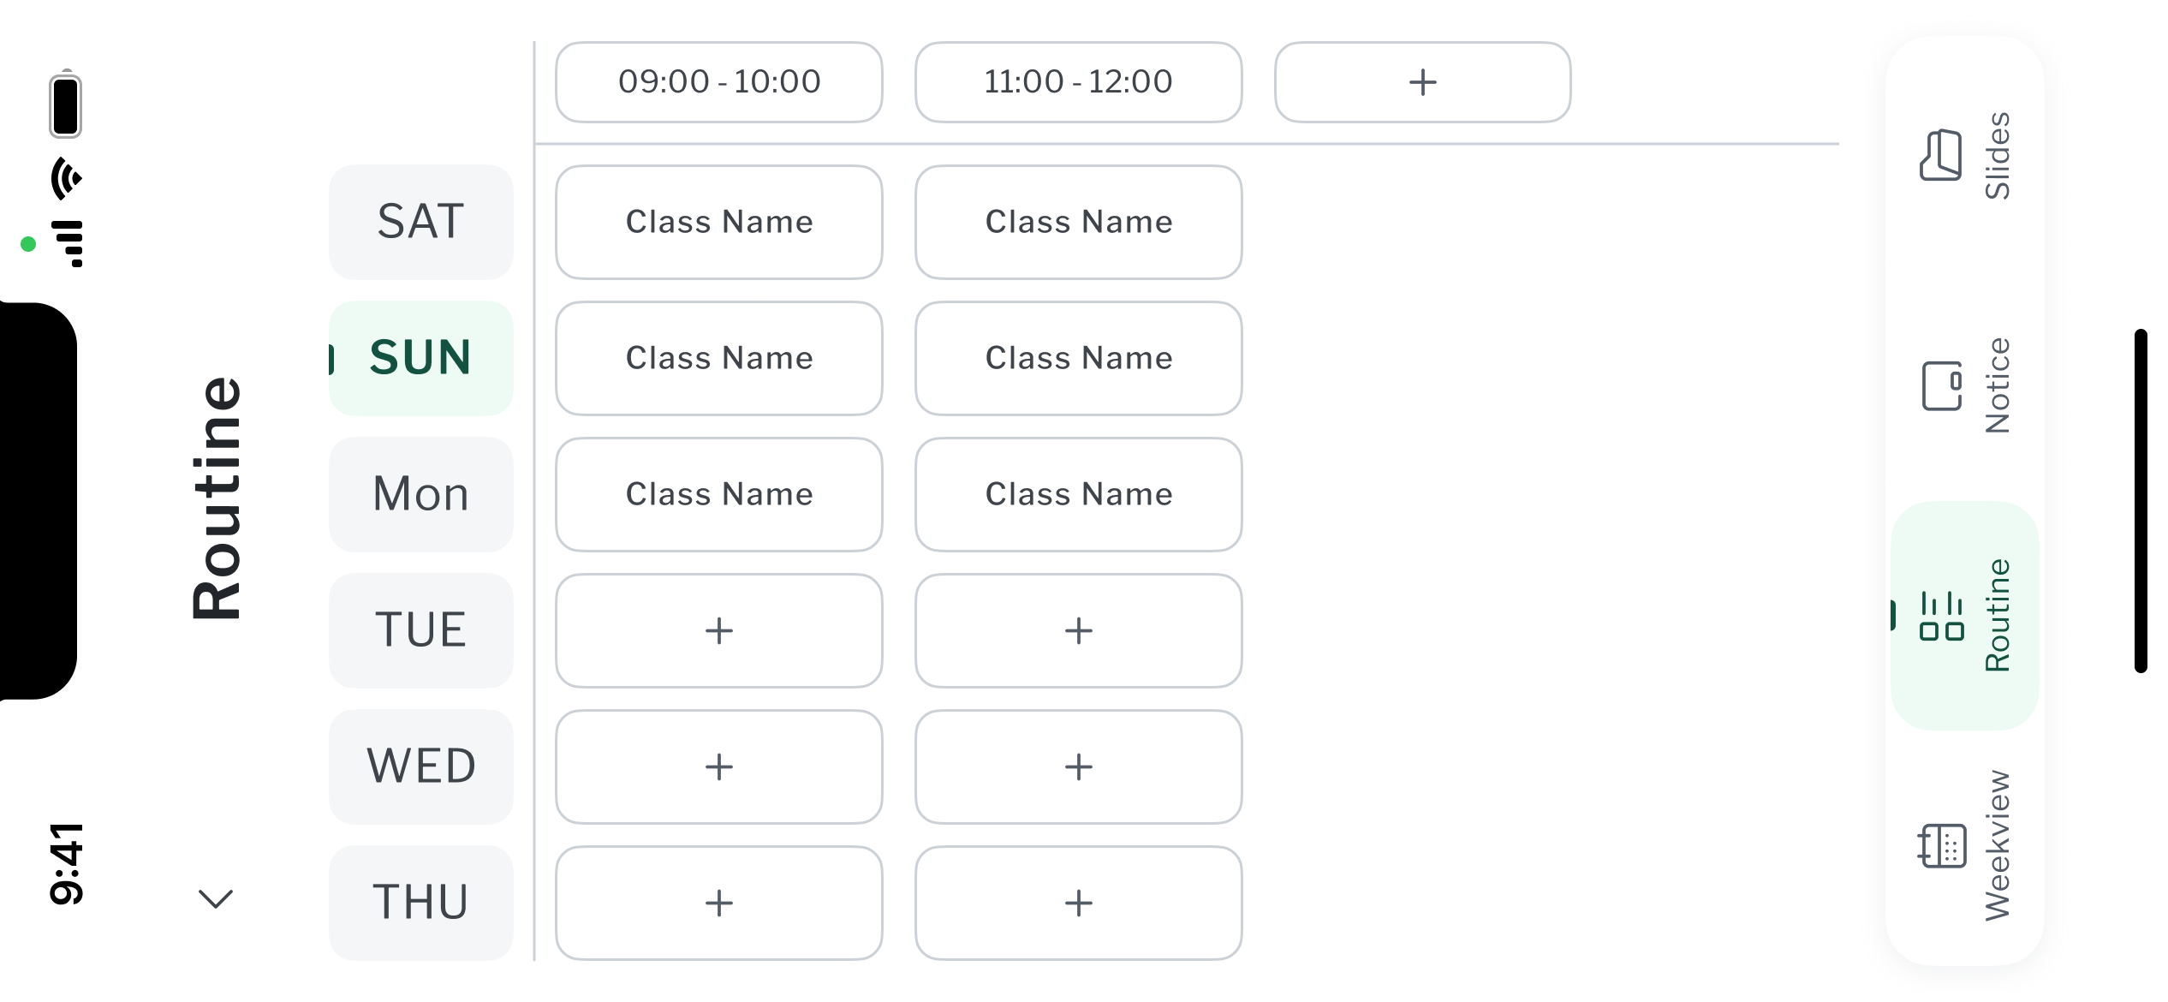Select the Mon day tab

click(x=420, y=494)
